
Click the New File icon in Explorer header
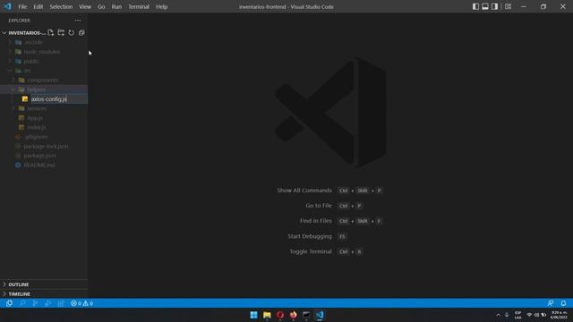pyautogui.click(x=51, y=33)
